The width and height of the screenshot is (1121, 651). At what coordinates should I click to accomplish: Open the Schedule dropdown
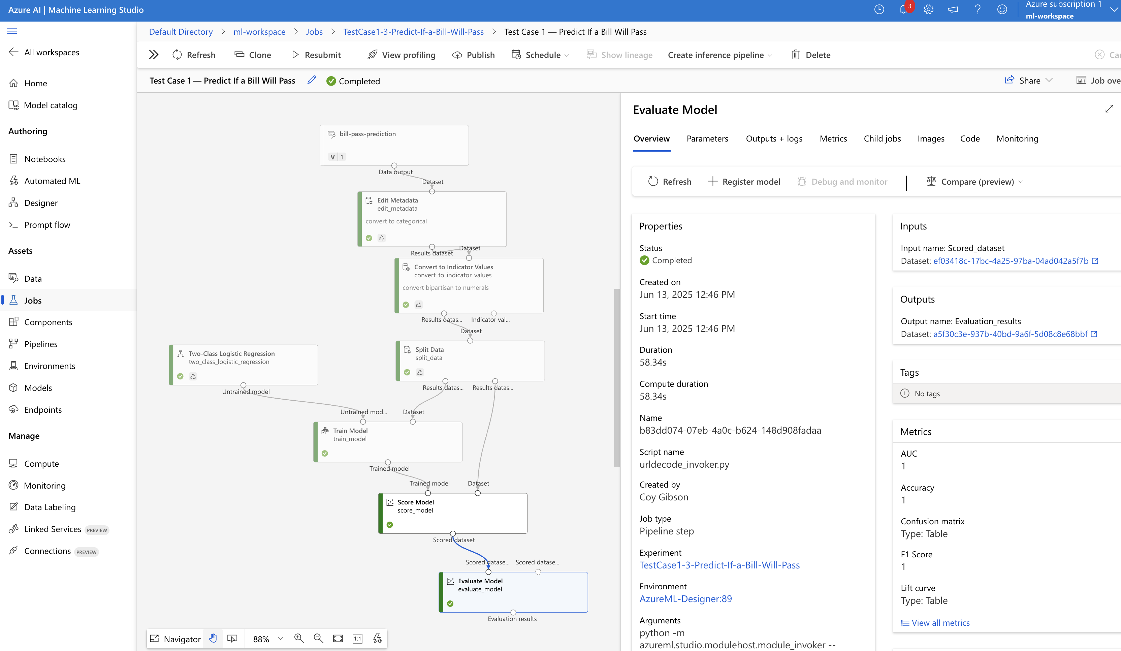[541, 55]
